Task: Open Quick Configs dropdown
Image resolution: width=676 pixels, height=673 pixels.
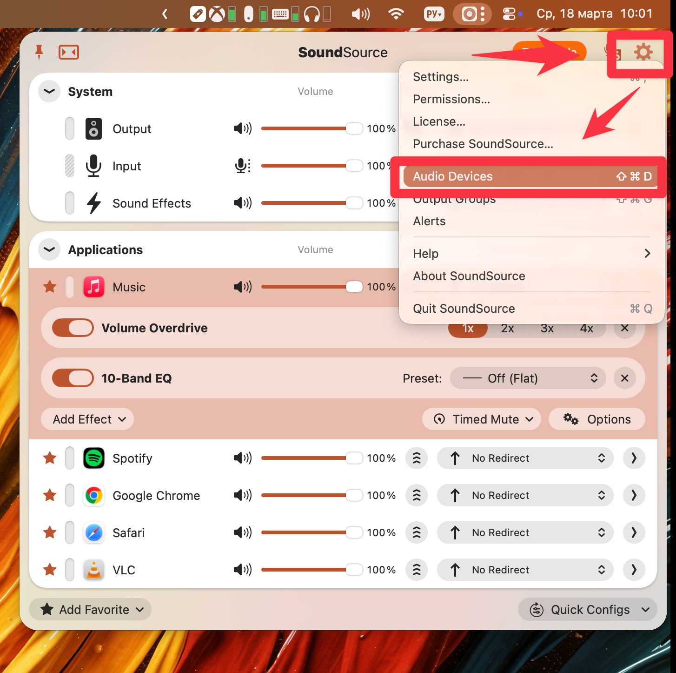Action: click(x=588, y=609)
